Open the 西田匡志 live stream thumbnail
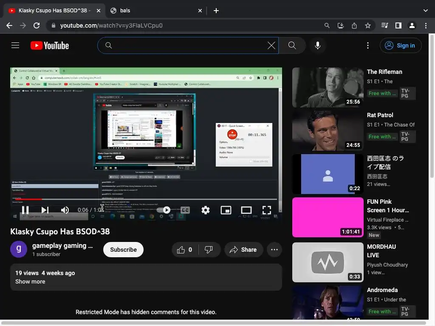 pyautogui.click(x=328, y=174)
